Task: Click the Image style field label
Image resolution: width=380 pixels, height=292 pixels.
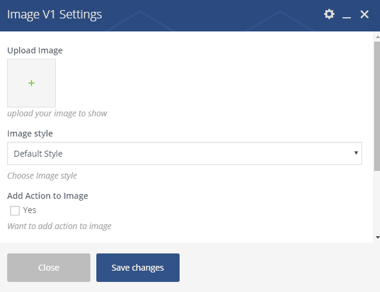Action: click(x=30, y=134)
